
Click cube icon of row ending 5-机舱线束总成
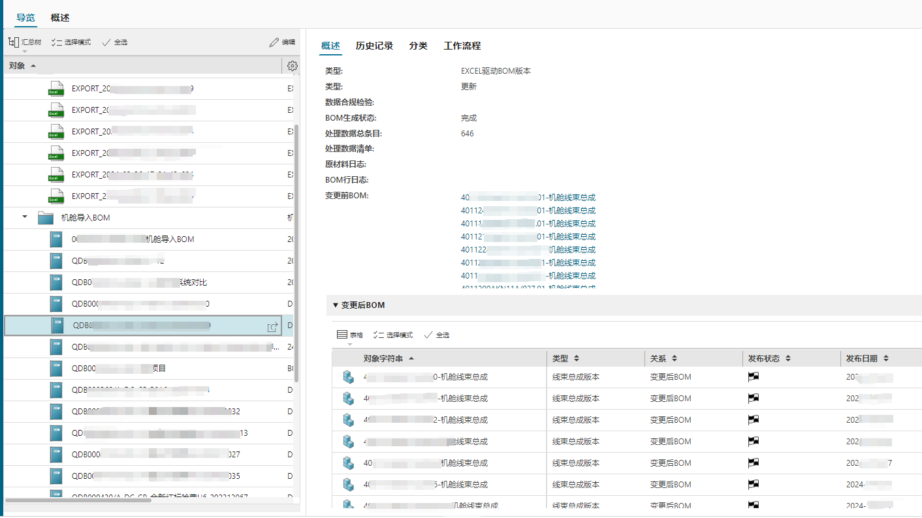[x=348, y=485]
